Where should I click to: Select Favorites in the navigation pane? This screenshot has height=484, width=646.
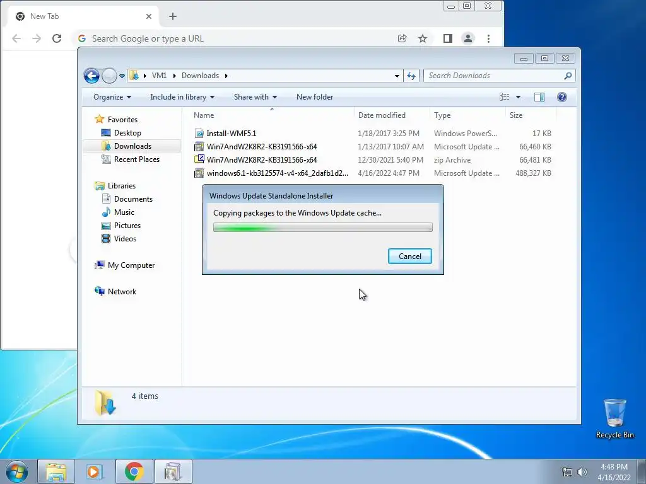click(x=122, y=119)
